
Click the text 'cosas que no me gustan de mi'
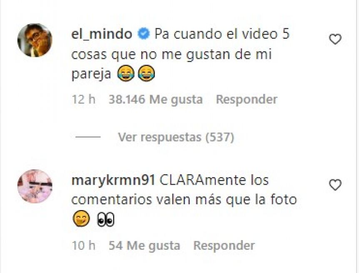tap(172, 55)
